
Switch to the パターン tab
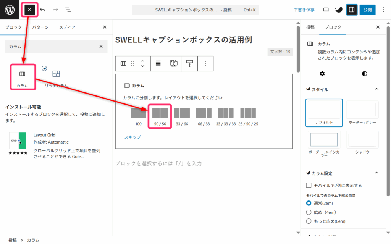pyautogui.click(x=40, y=27)
